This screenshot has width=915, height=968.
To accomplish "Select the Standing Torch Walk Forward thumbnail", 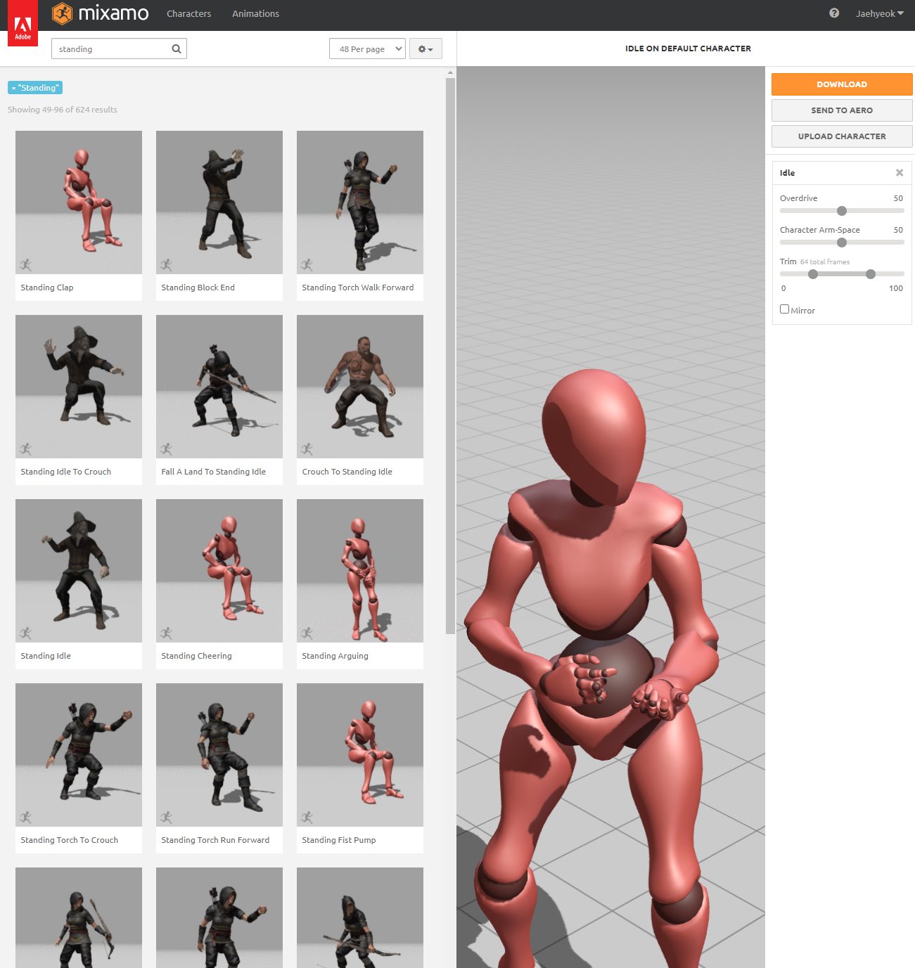I will 360,202.
